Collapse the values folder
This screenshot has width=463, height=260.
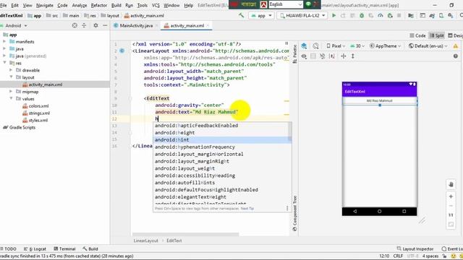click(x=12, y=98)
